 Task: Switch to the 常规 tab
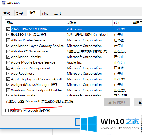pos(8,13)
